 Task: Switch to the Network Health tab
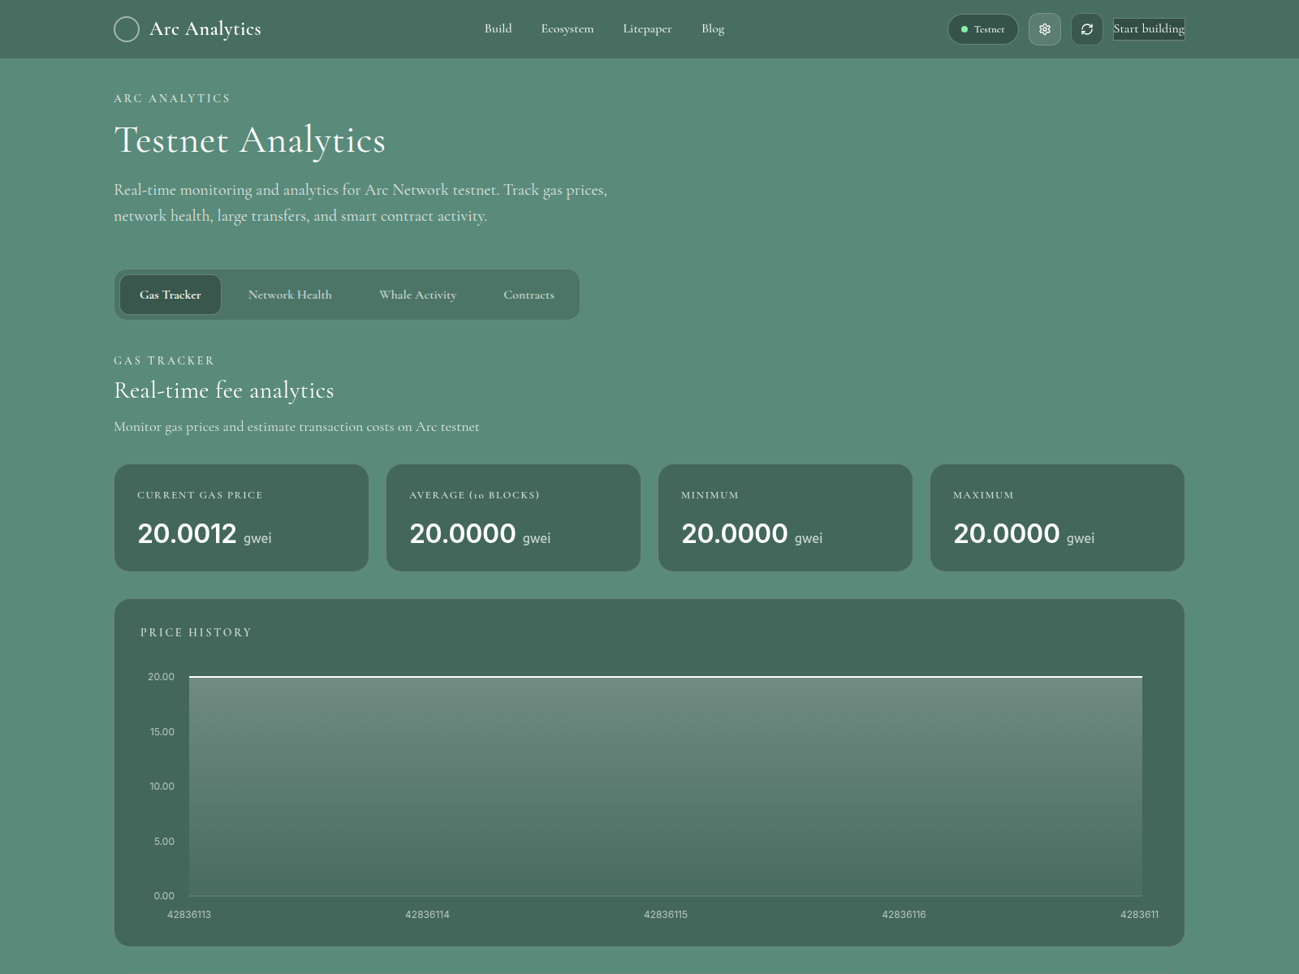click(290, 295)
